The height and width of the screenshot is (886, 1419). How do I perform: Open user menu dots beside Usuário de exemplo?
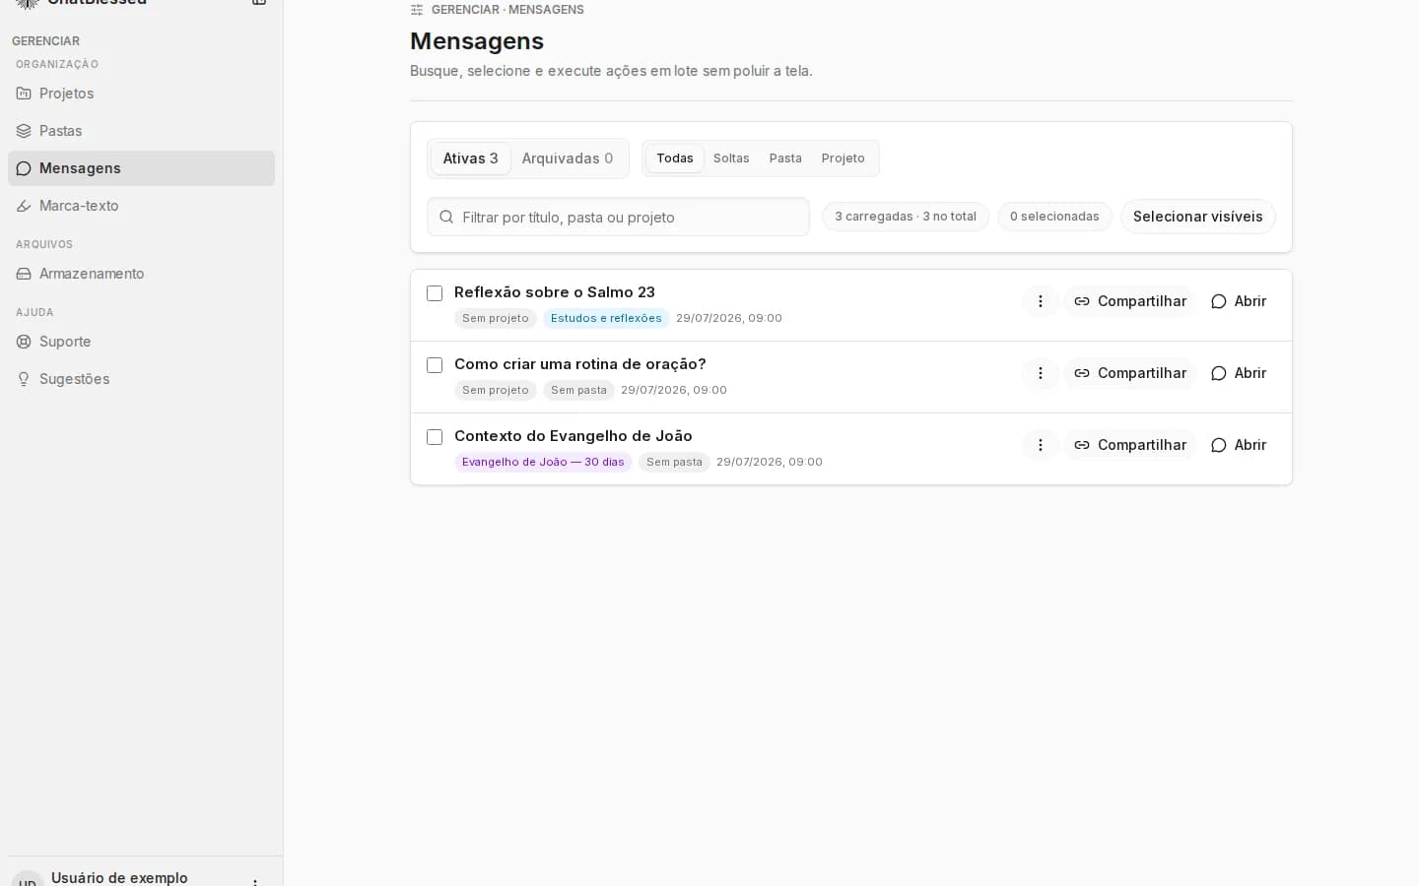coord(255,881)
